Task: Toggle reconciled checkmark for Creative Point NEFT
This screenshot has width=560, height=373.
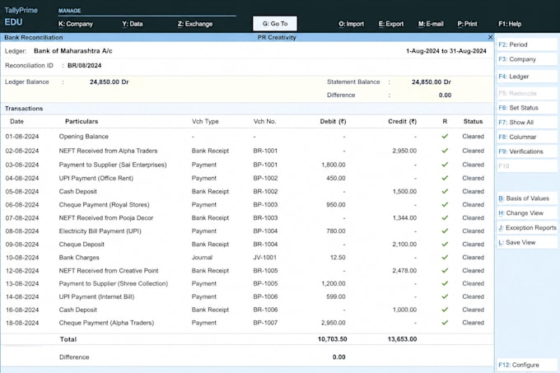Action: click(x=445, y=271)
